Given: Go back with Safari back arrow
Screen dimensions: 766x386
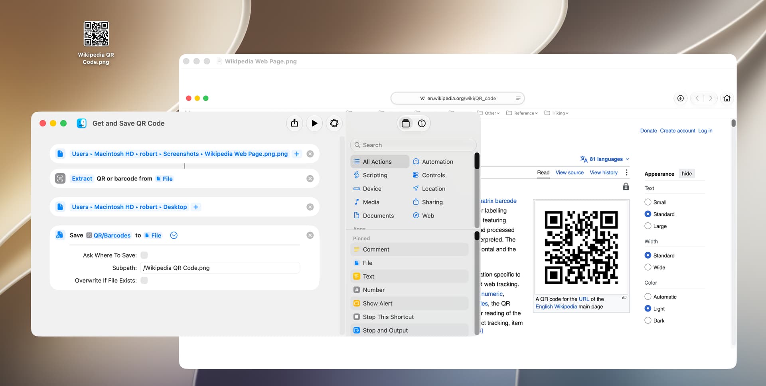Looking at the screenshot, I should [697, 99].
